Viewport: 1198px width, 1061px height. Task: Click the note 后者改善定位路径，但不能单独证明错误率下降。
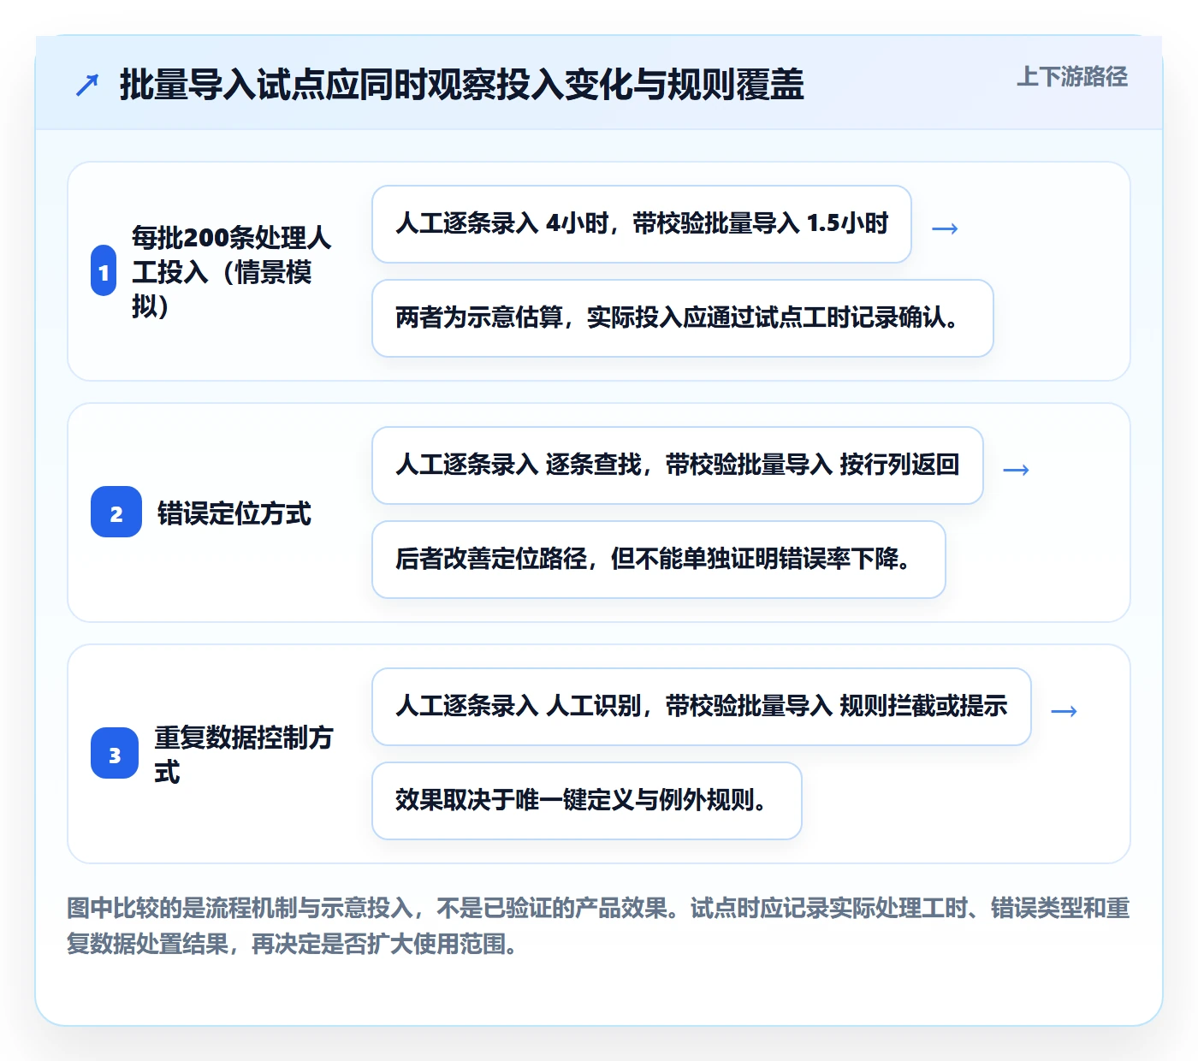click(x=659, y=560)
